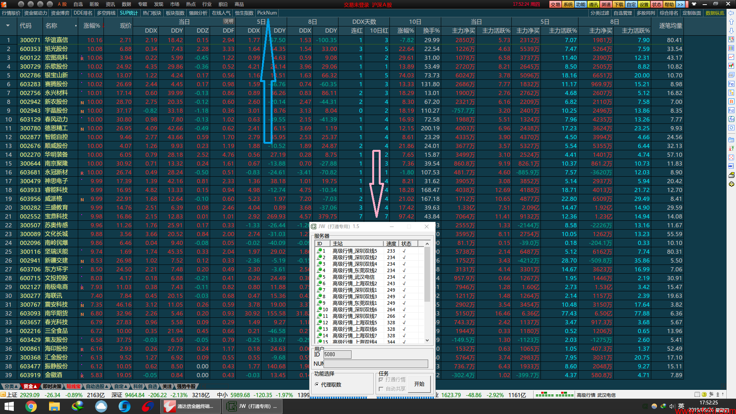
Task: Switch to the DDE排名 tab
Action: pyautogui.click(x=83, y=13)
